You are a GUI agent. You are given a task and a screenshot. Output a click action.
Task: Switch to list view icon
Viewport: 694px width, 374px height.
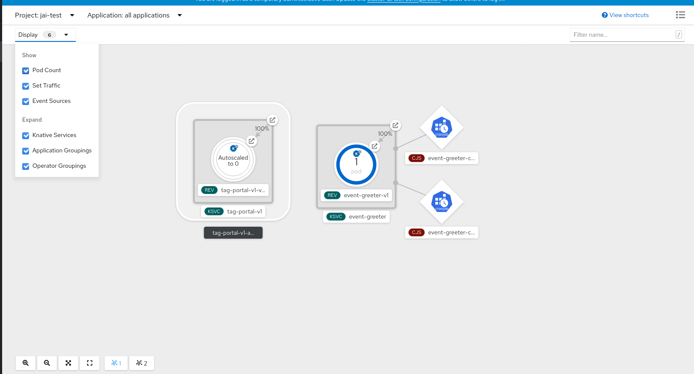point(680,15)
